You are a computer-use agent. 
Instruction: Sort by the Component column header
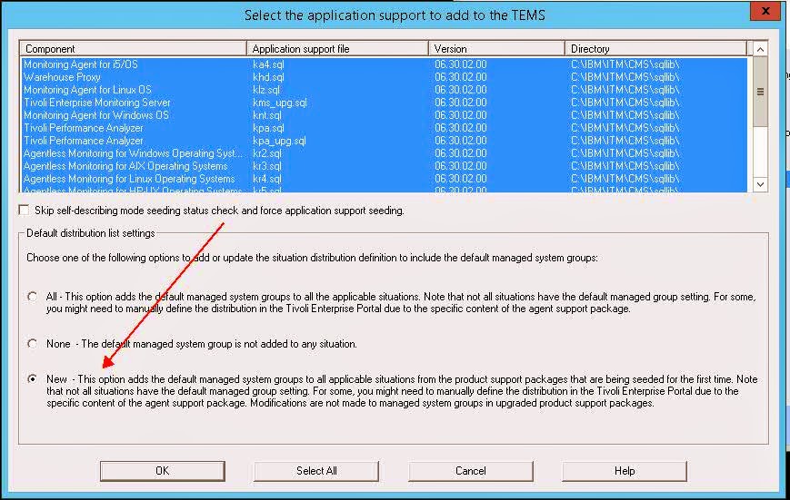pyautogui.click(x=133, y=49)
